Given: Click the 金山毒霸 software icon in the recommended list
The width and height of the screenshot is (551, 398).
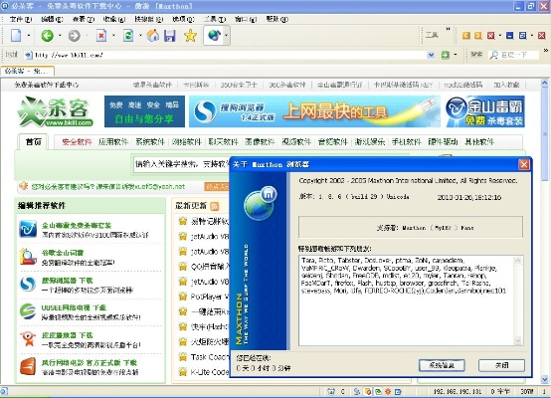Looking at the screenshot, I should point(28,229).
